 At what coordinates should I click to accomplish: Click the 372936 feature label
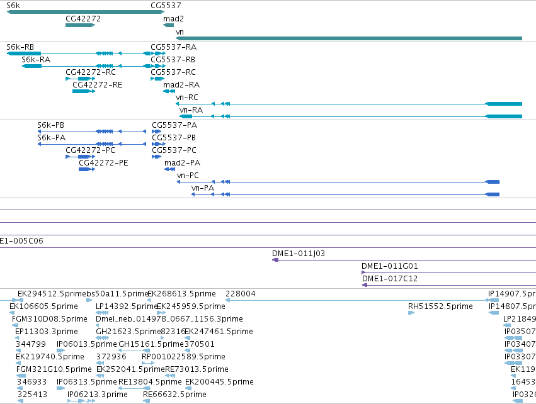pos(111,357)
